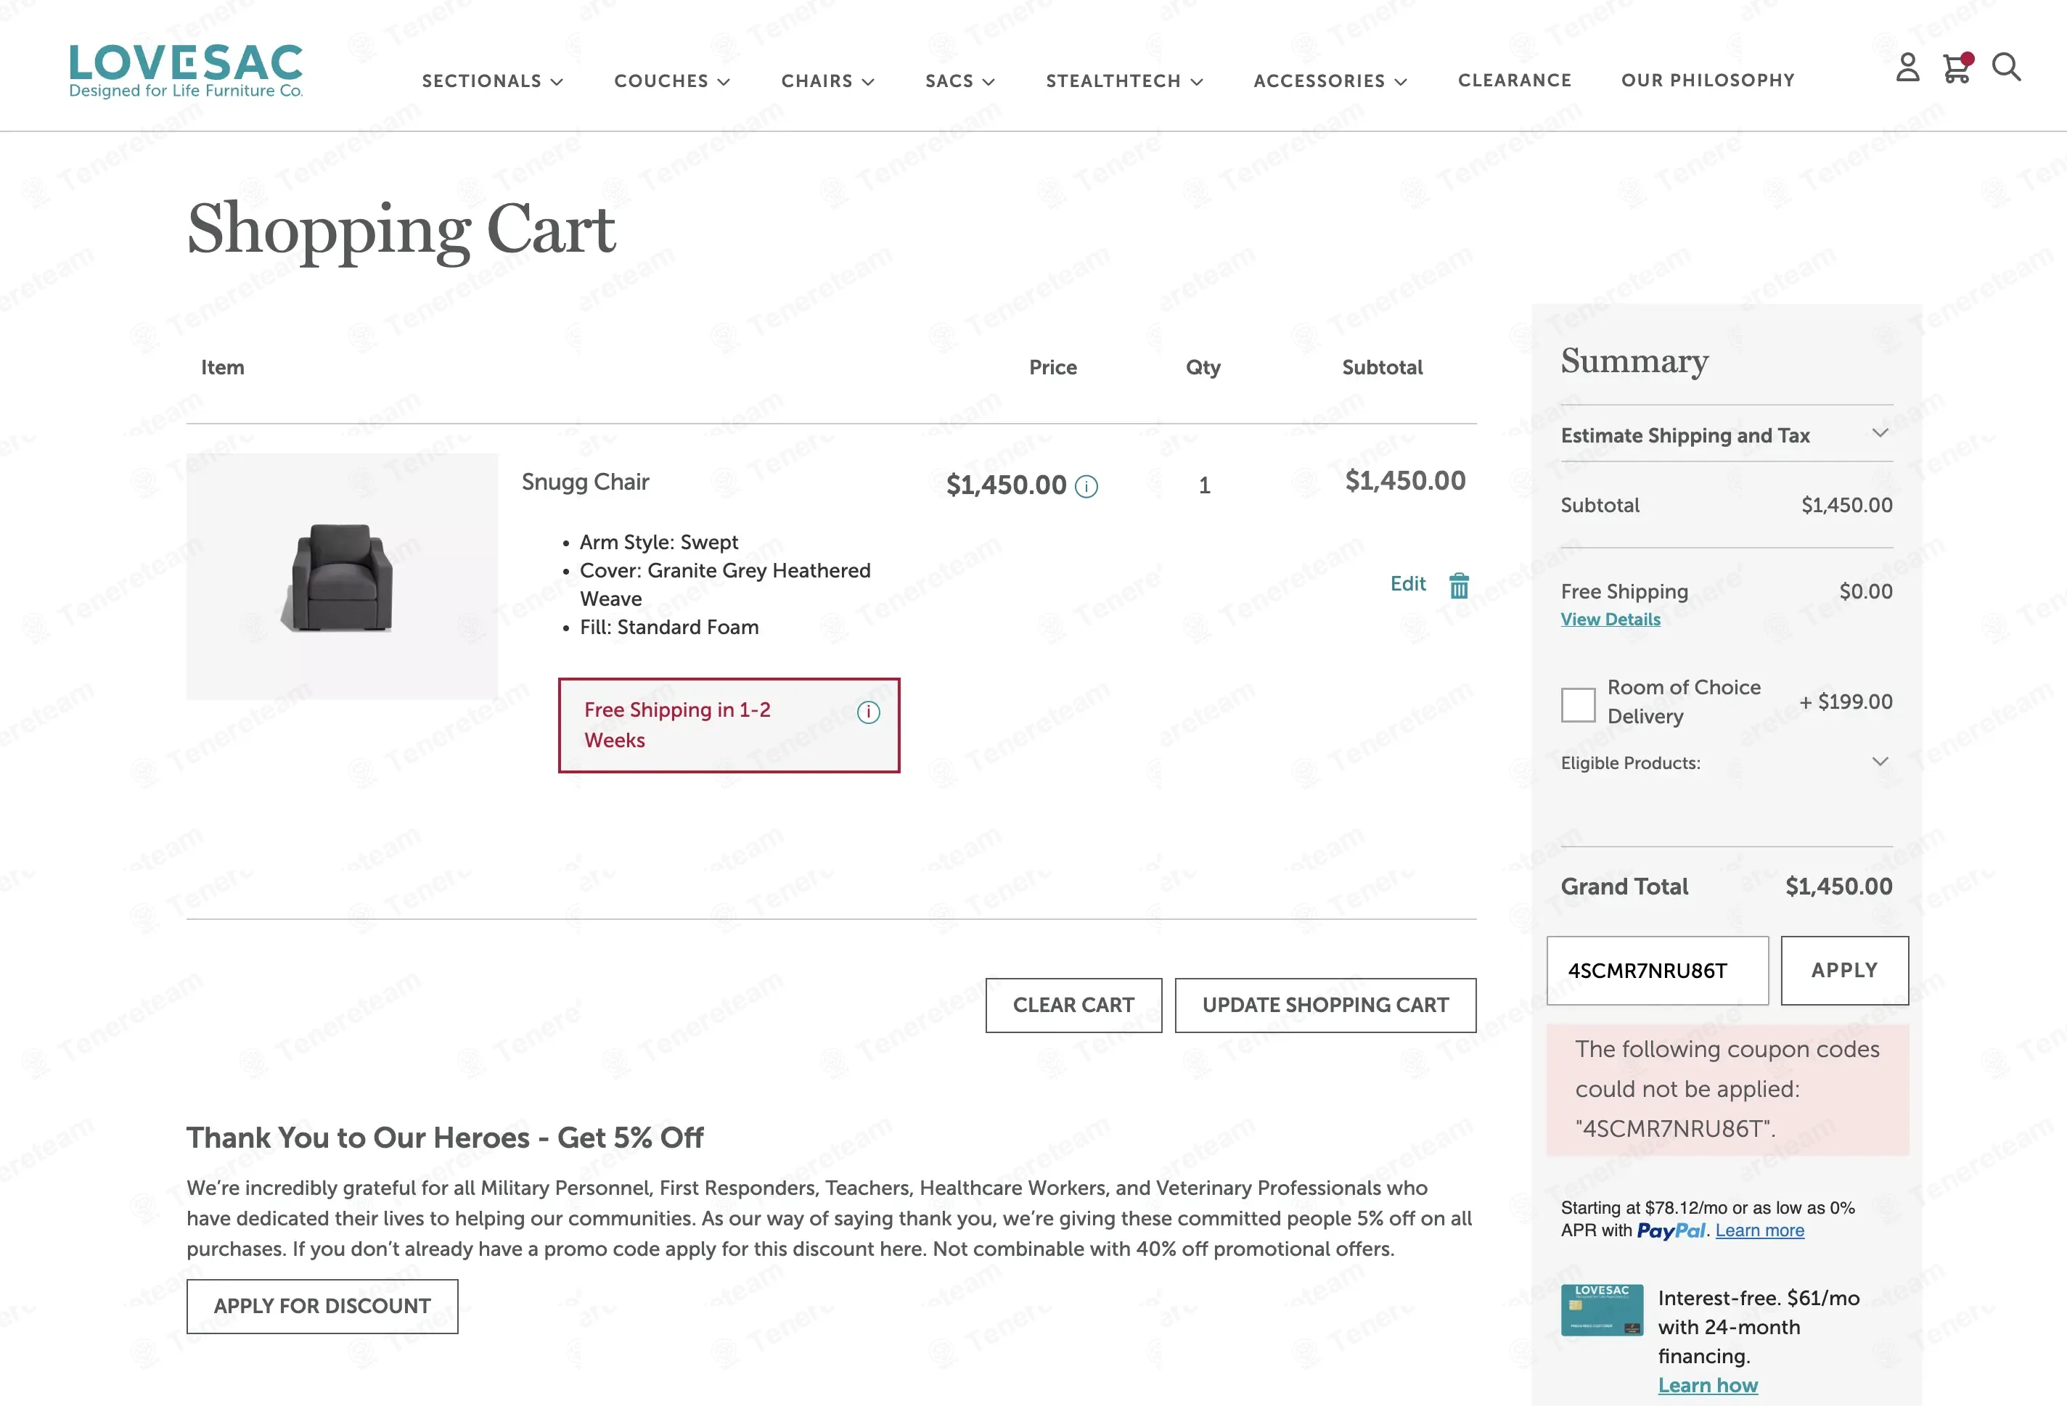Click the Free Shipping amount $0.00

(x=1865, y=591)
